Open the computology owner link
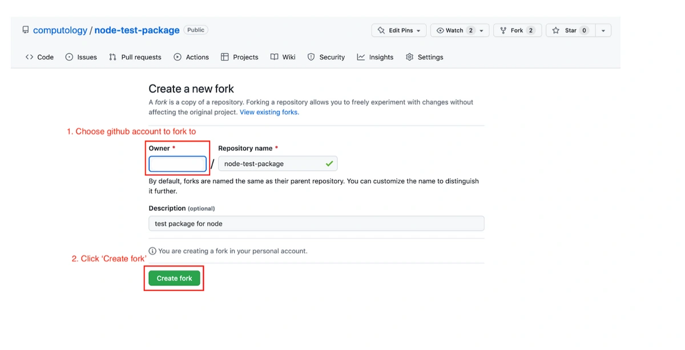685x350 pixels. point(60,30)
